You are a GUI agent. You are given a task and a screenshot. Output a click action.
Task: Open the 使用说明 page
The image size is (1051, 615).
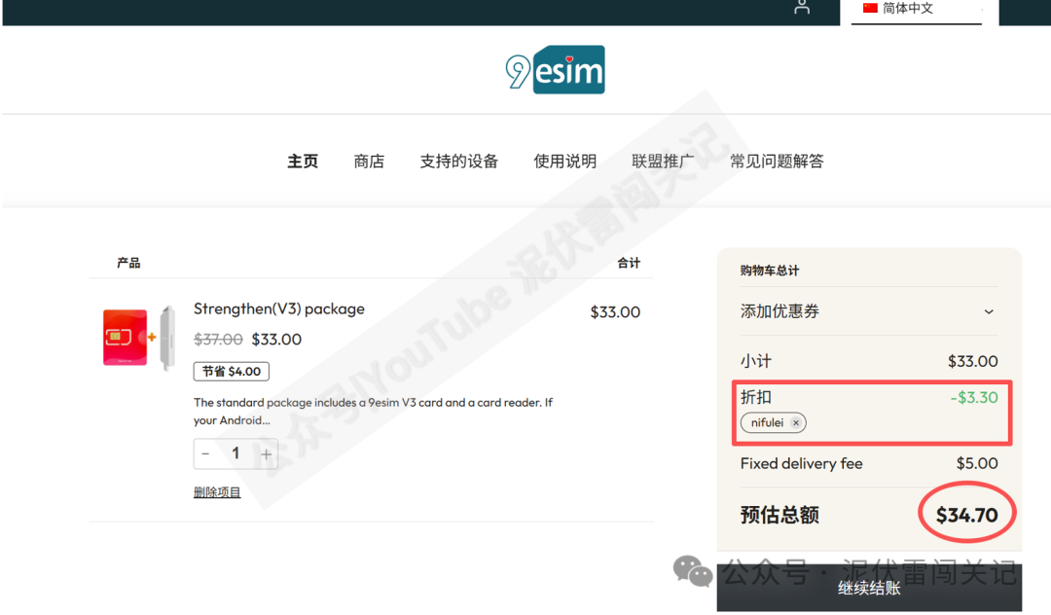coord(565,162)
